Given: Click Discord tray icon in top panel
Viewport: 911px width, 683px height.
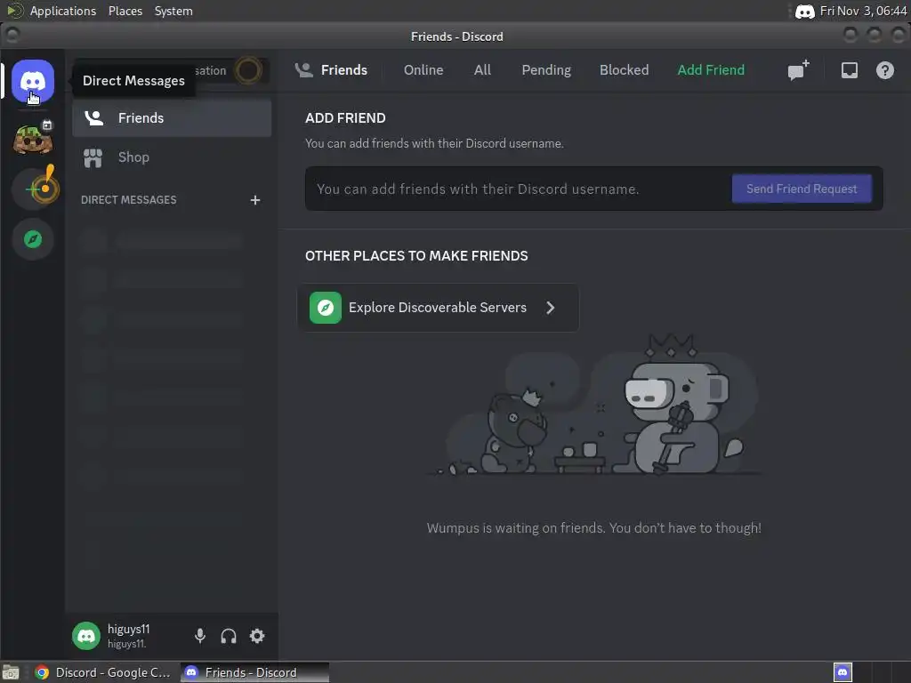Looking at the screenshot, I should point(804,12).
